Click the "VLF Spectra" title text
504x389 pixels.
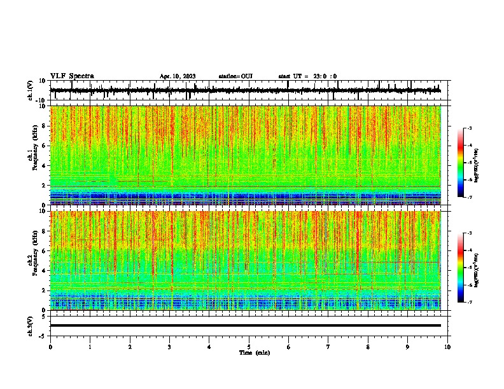pos(72,76)
